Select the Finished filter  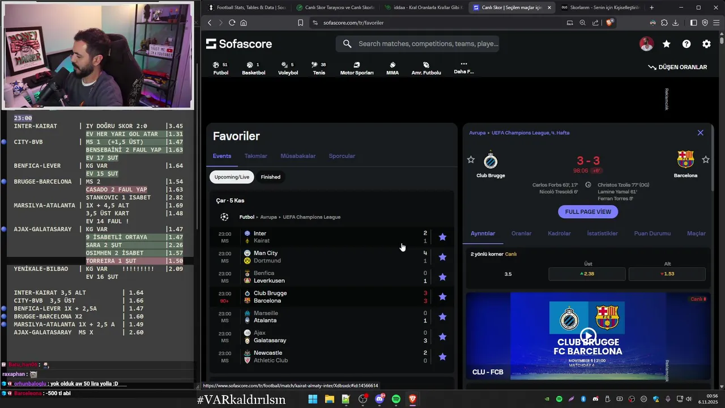270,177
